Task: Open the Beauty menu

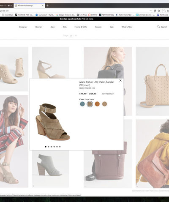Action: pyautogui.click(x=98, y=27)
